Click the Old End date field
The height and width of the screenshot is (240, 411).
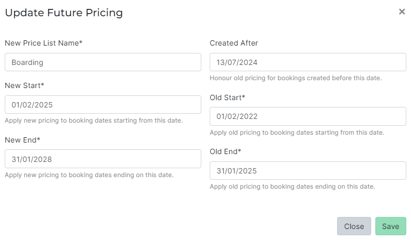(308, 170)
